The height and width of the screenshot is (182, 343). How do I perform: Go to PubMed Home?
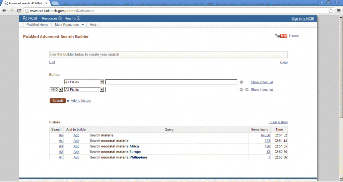coord(37,25)
